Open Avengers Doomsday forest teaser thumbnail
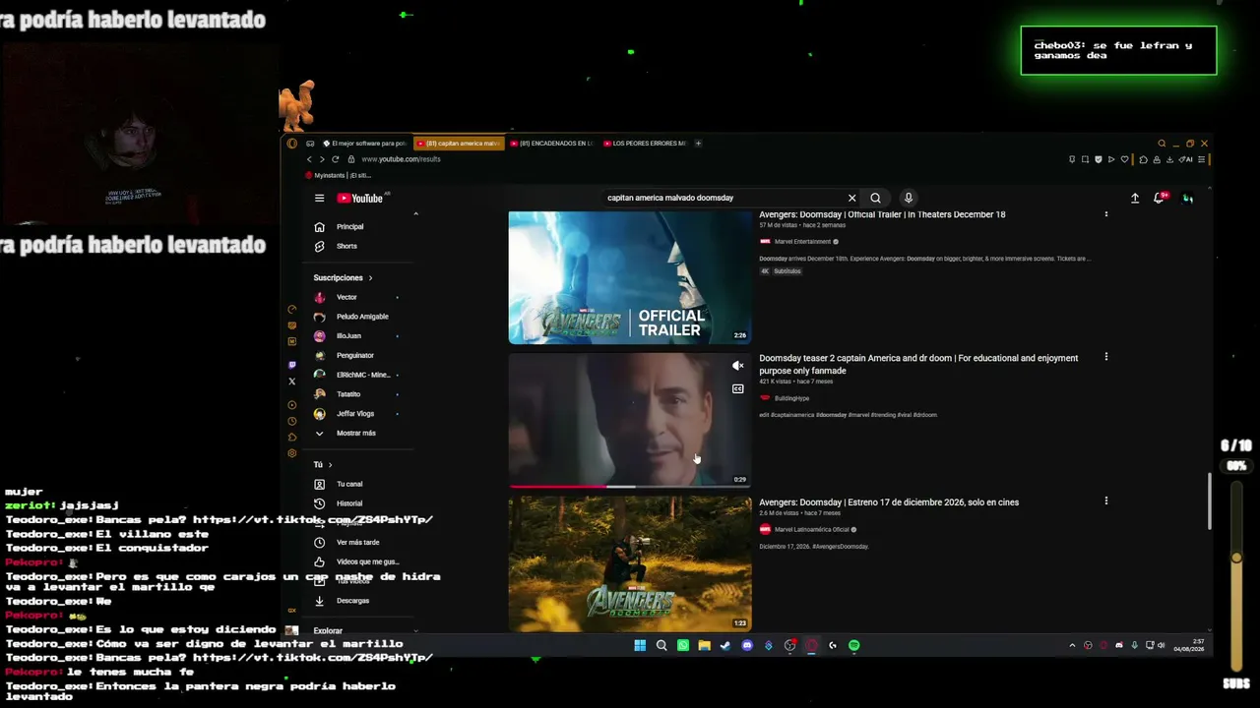The image size is (1260, 708). click(630, 563)
